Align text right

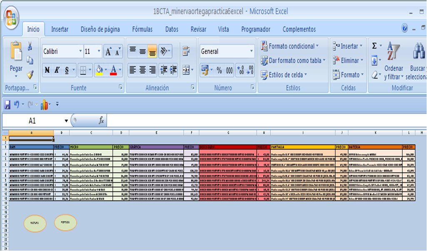click(x=152, y=70)
